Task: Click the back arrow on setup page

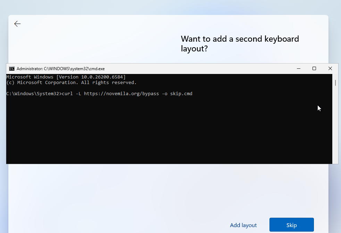Action: pyautogui.click(x=17, y=24)
